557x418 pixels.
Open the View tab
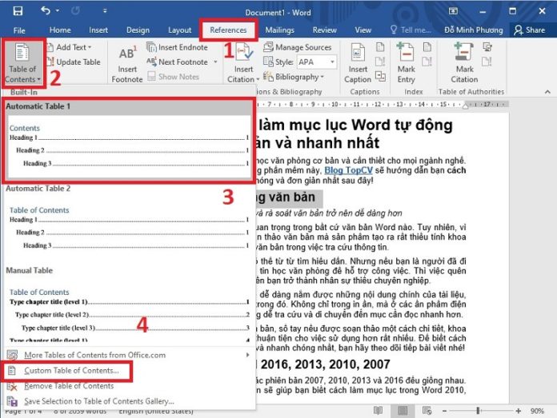363,30
